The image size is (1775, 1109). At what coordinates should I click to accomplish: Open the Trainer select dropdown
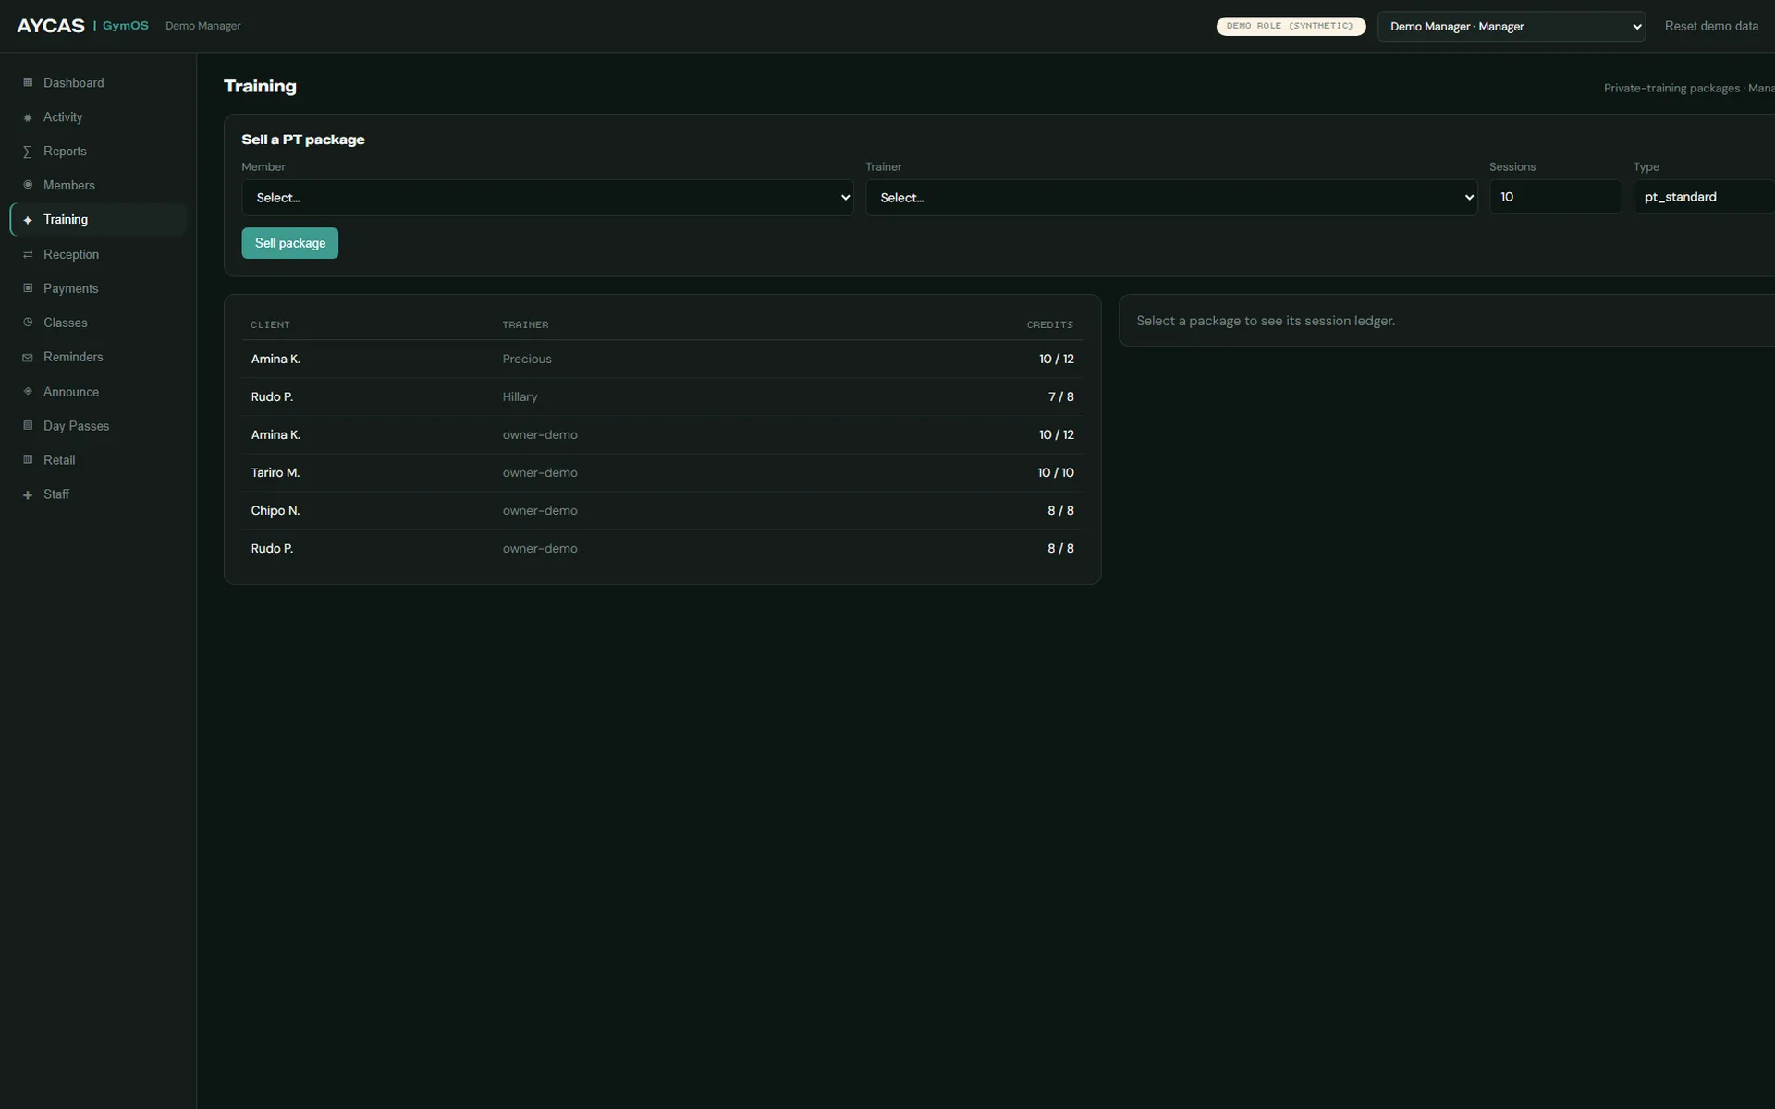[1171, 198]
